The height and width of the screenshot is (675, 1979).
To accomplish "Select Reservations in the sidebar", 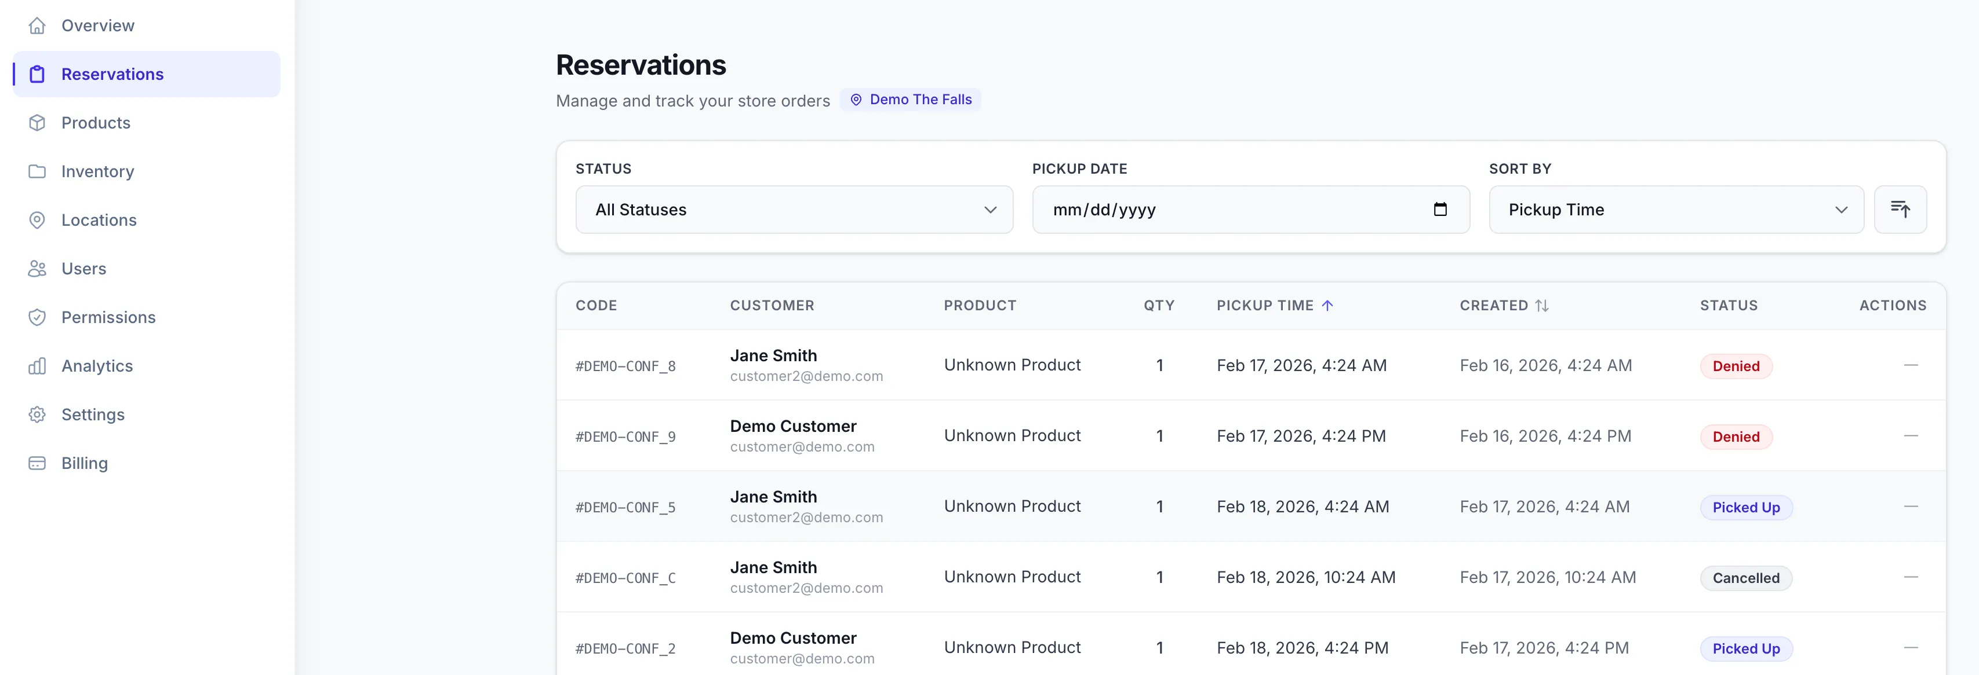I will (x=112, y=75).
